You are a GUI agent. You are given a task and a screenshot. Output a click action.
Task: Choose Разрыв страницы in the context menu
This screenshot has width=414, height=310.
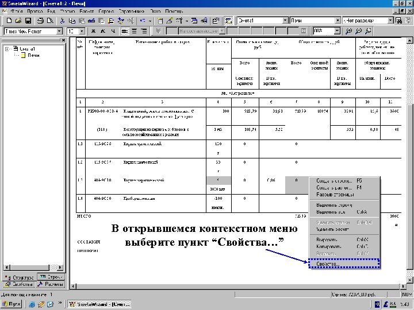(x=344, y=195)
